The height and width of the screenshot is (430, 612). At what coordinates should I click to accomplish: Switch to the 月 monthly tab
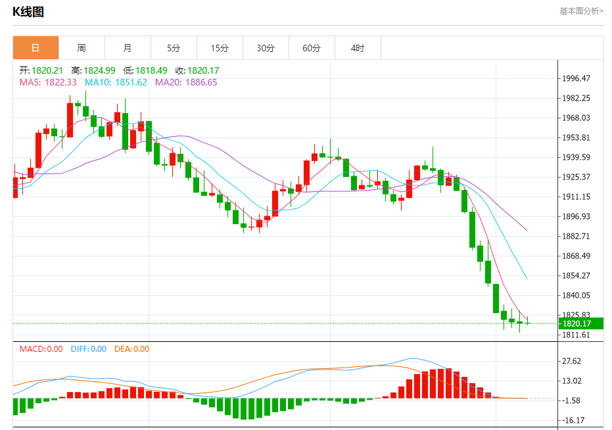[128, 47]
